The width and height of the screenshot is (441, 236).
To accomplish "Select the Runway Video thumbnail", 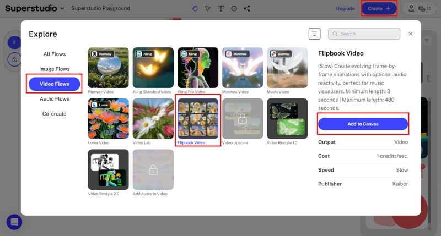I will tap(108, 68).
